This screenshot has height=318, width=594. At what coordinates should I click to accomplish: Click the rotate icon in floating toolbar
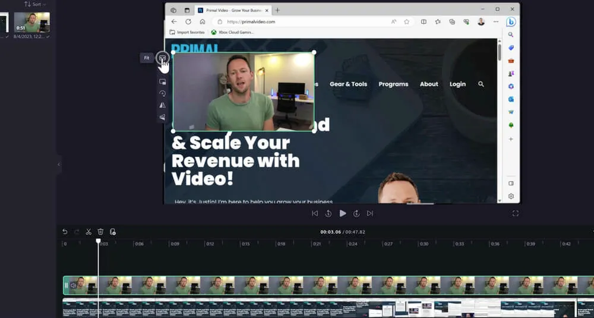162,93
